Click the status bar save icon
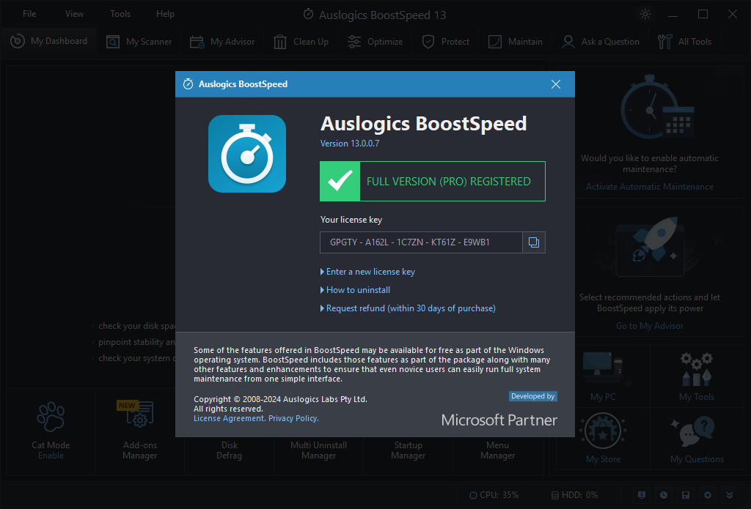 pos(686,495)
